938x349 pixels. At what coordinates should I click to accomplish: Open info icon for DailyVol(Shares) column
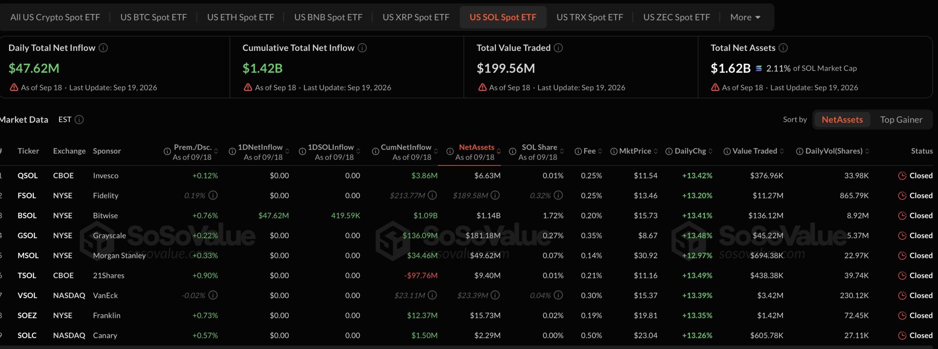[800, 151]
